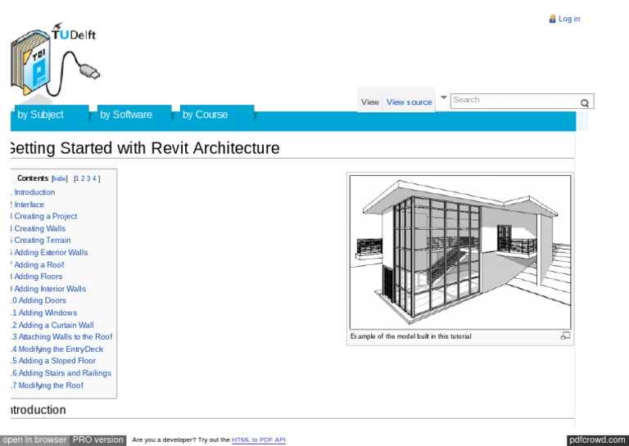Image resolution: width=629 pixels, height=446 pixels.
Task: Click the open in browser button
Action: (x=35, y=440)
